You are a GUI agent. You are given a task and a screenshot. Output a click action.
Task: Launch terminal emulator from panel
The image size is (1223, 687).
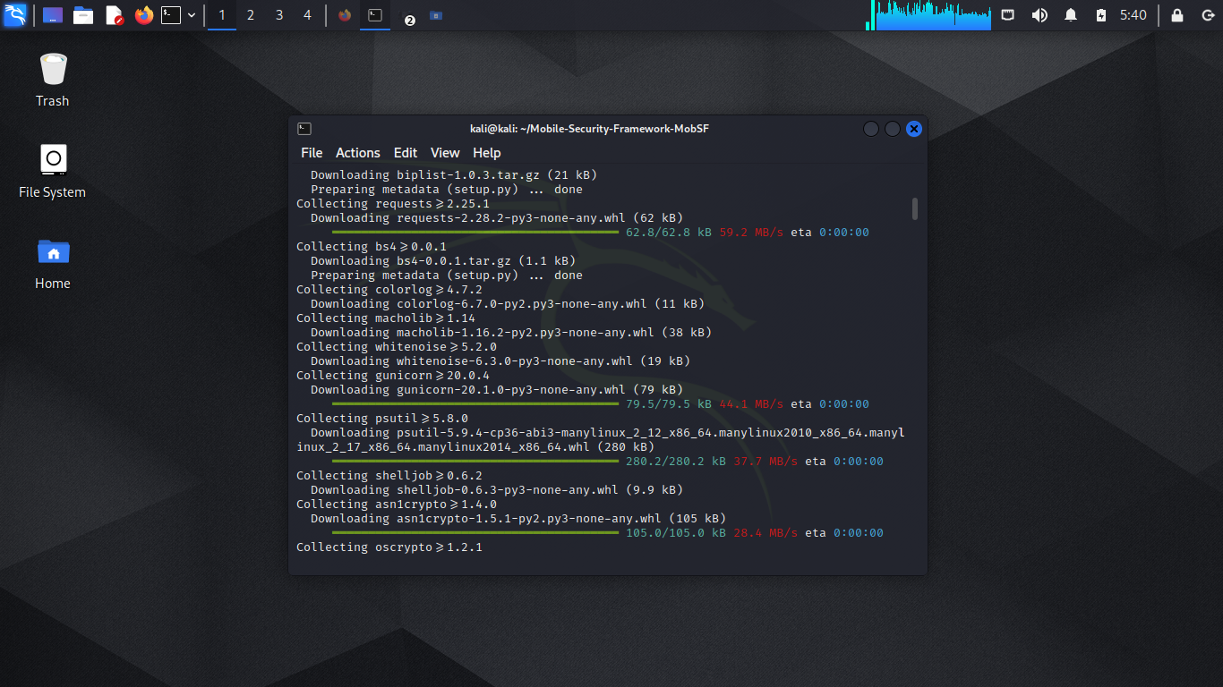(171, 15)
